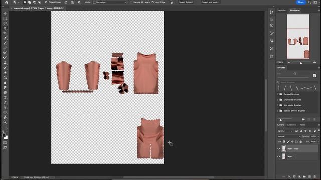The image size is (321, 180).
Task: Toggle the Object Finder checkbox
Action: 46,2
